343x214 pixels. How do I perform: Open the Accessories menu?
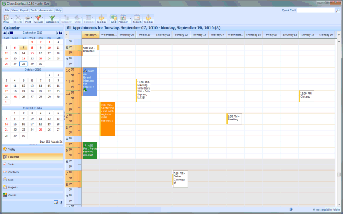(46, 10)
